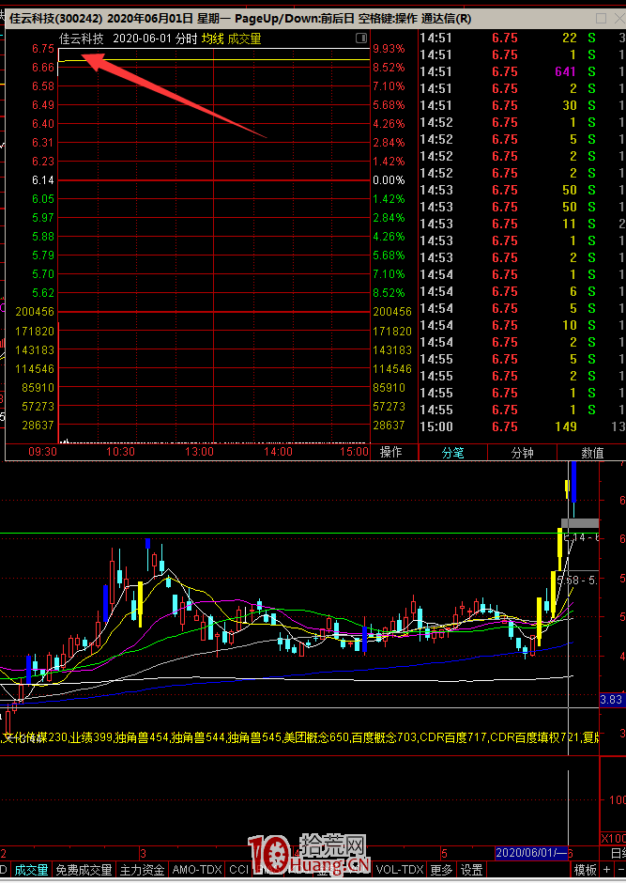
Task: Select the VOL-TDX indicator tab
Action: (x=399, y=870)
